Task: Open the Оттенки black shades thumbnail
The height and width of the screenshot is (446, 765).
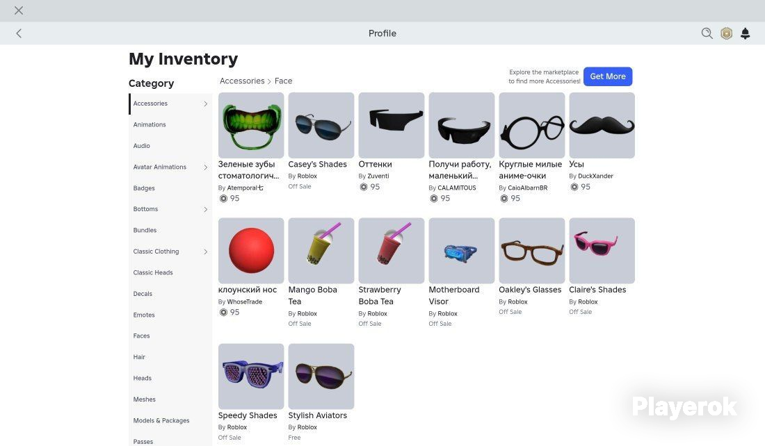Action: pyautogui.click(x=392, y=125)
